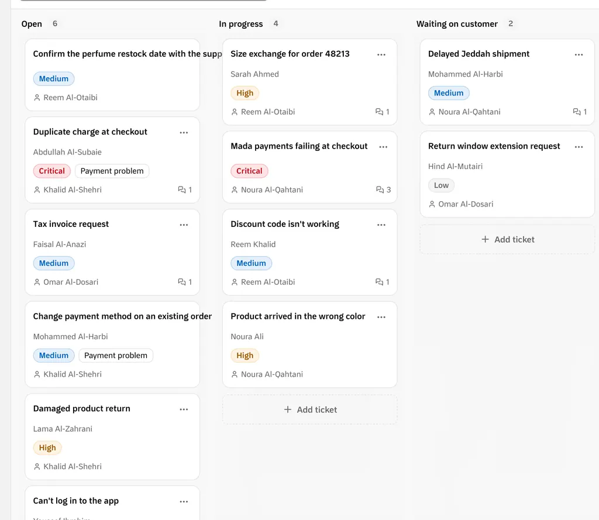Click the Waiting on customer column header
The height and width of the screenshot is (520, 599).
click(x=457, y=23)
